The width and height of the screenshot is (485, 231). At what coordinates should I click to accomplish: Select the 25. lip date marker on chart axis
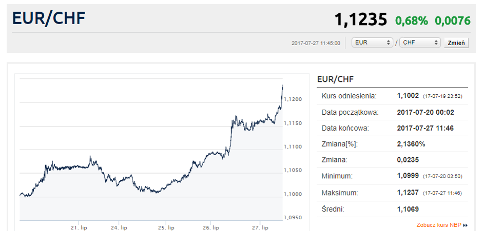click(166, 227)
